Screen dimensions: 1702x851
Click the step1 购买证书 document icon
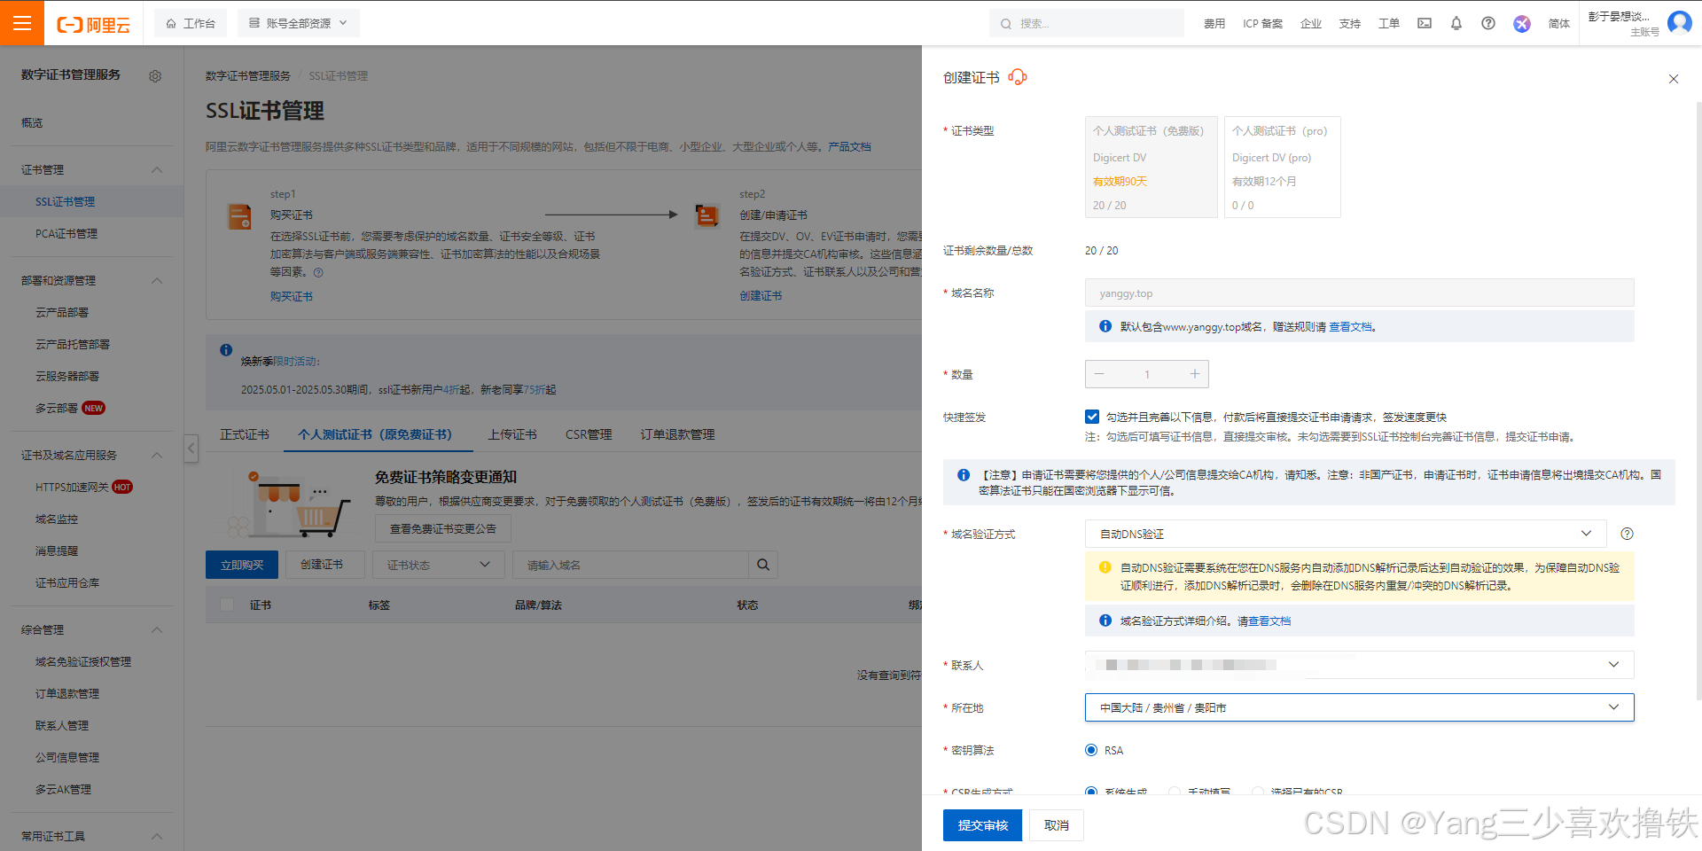point(240,216)
